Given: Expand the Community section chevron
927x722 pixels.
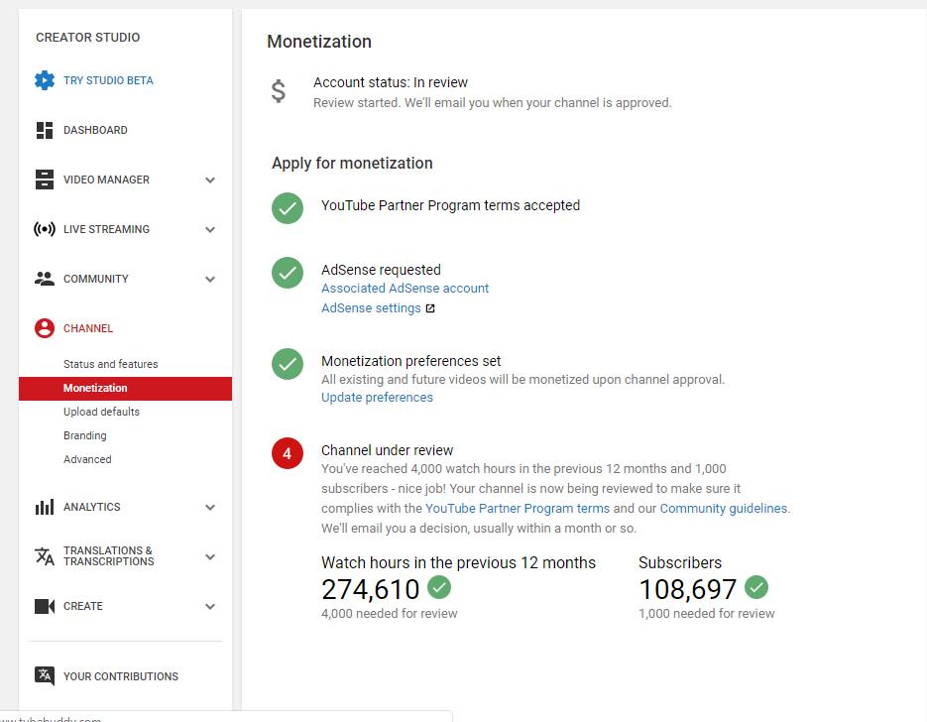Looking at the screenshot, I should (210, 279).
